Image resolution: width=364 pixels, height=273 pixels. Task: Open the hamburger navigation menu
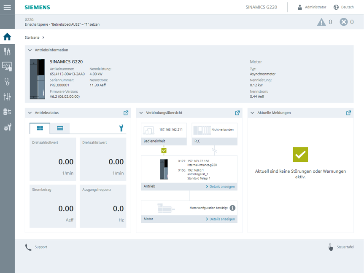7,8
